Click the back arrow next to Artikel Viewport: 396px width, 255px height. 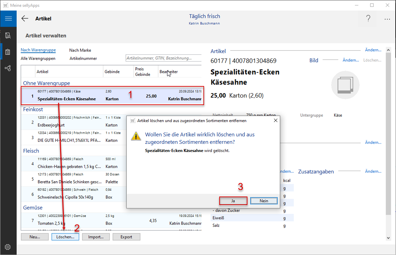pyautogui.click(x=25, y=19)
